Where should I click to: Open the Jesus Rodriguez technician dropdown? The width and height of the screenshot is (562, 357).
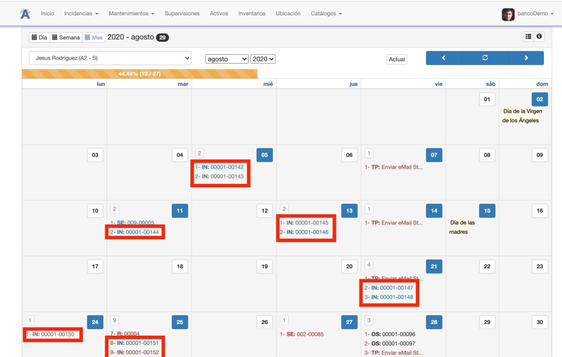(x=110, y=58)
